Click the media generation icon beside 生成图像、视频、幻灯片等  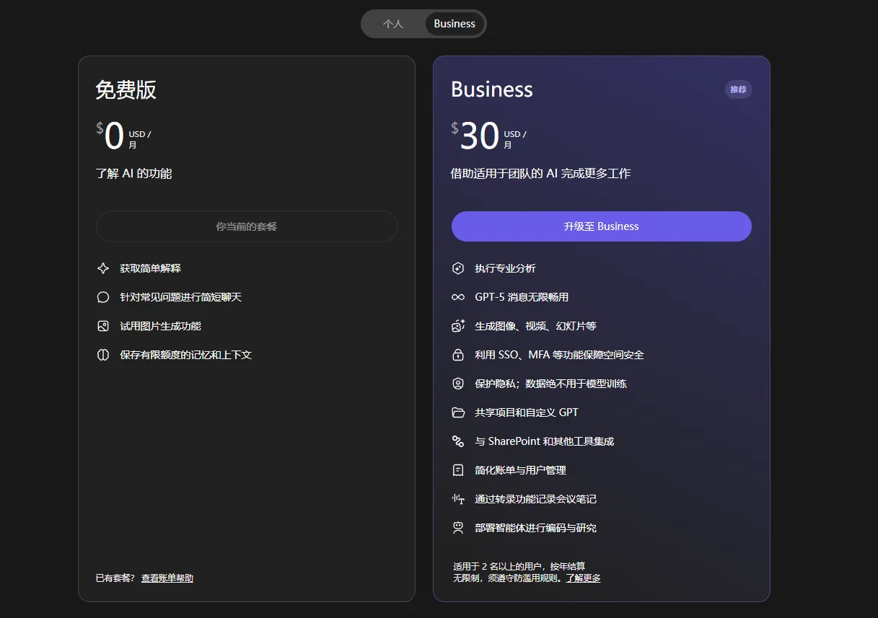pyautogui.click(x=458, y=325)
